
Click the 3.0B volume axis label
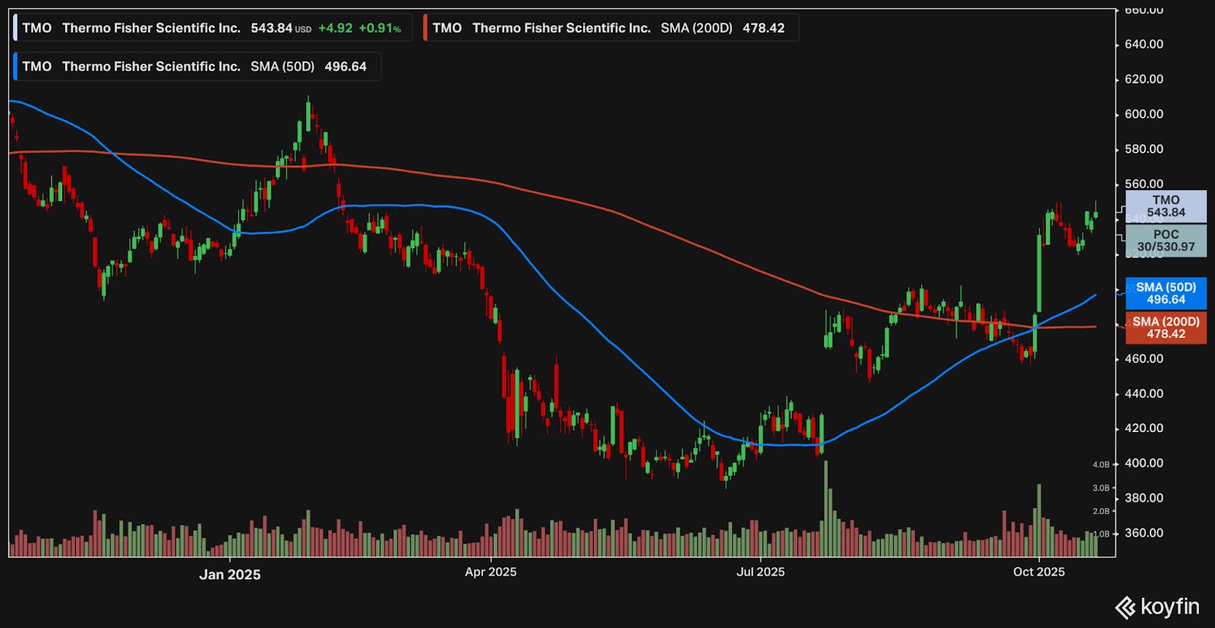pyautogui.click(x=1101, y=488)
